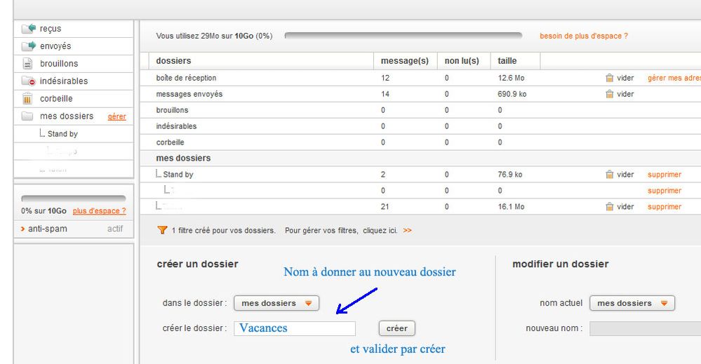Click the filter funnel icon
Viewport: 701px width, 364px height.
click(163, 230)
